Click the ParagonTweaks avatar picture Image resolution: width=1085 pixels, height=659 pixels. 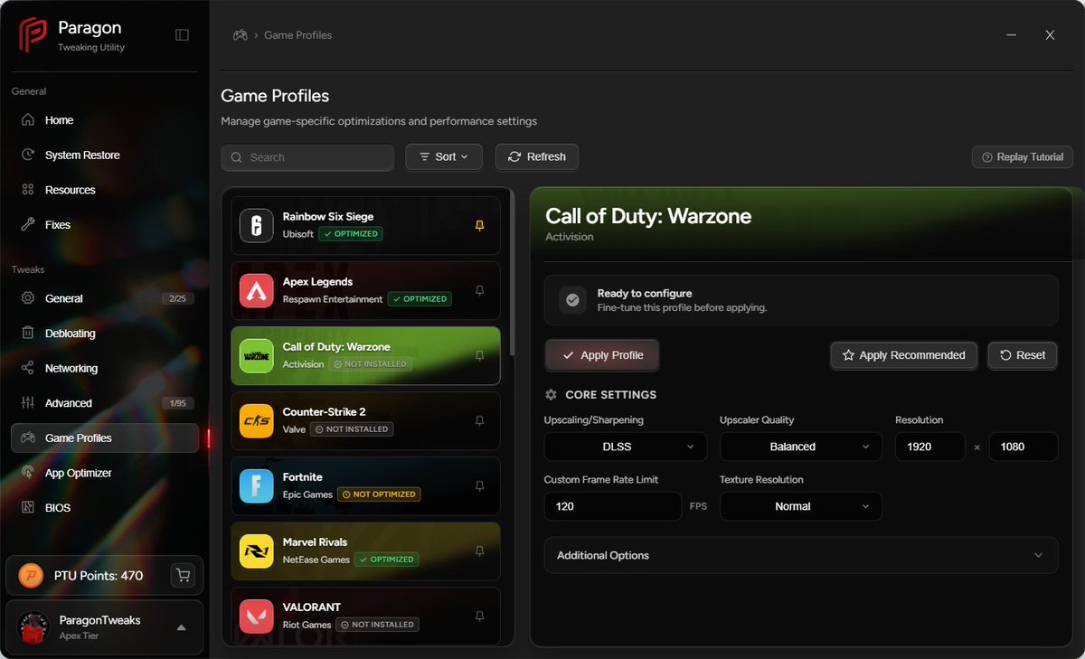33,627
